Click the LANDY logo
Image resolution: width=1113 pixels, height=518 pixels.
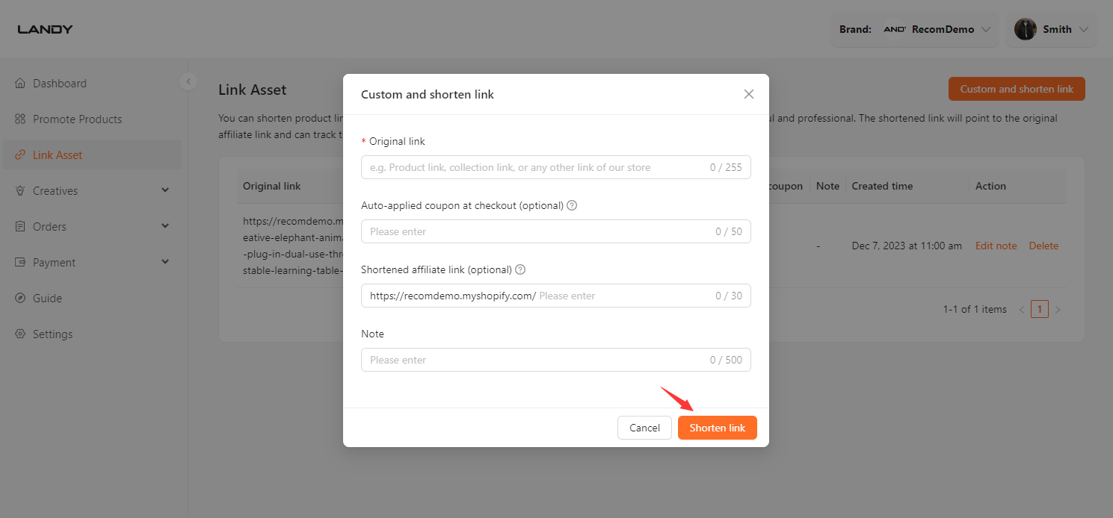(45, 29)
